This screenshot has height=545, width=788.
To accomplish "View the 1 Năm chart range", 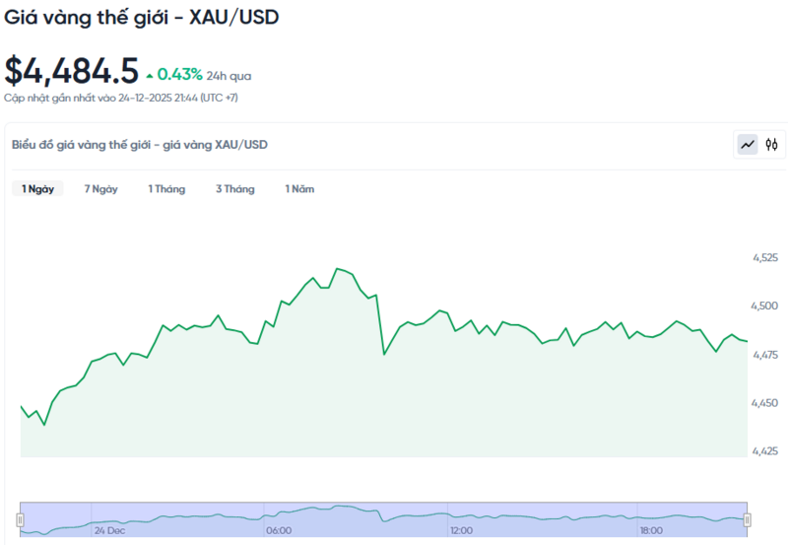I will click(299, 189).
